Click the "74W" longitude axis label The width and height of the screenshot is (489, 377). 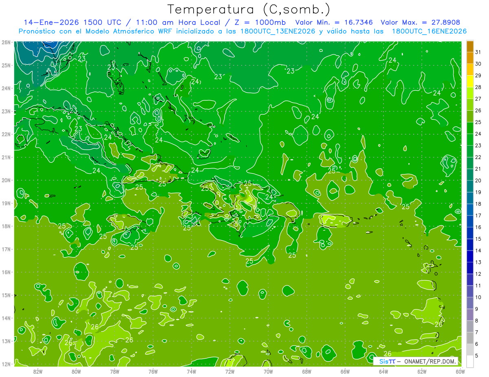[192, 371]
